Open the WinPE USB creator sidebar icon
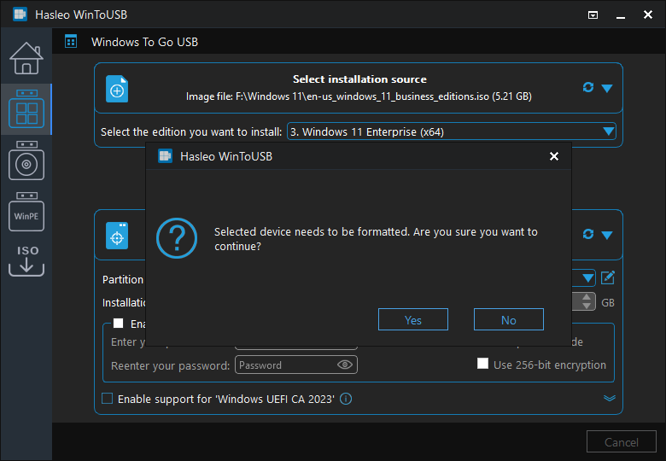 click(x=26, y=212)
